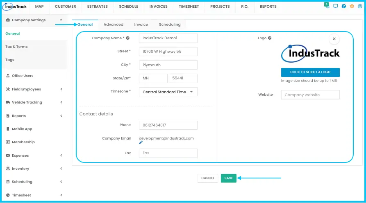The height and width of the screenshot is (203, 366).
Task: Open the CUSTOMER menu
Action: (65, 7)
